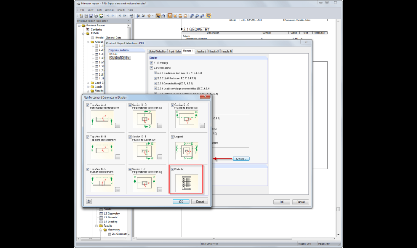Image resolution: width=417 pixels, height=248 pixels.
Task: Click the green refresh toolbar icon
Action: 101,16
